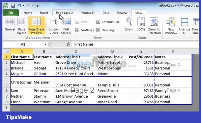Toggle the Ruler checkbox

click(x=77, y=22)
